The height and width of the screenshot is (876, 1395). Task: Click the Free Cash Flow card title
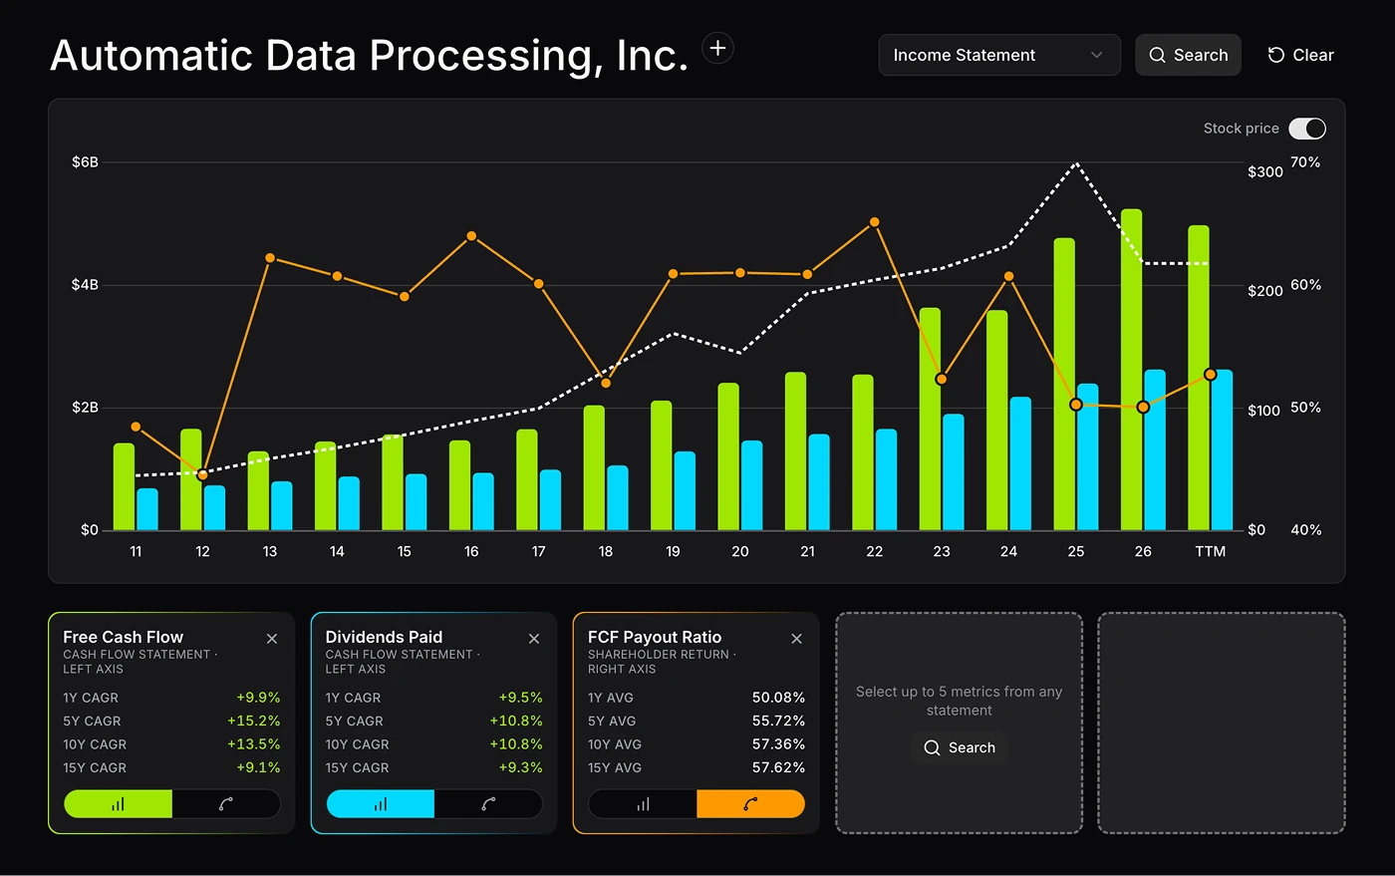pos(123,637)
